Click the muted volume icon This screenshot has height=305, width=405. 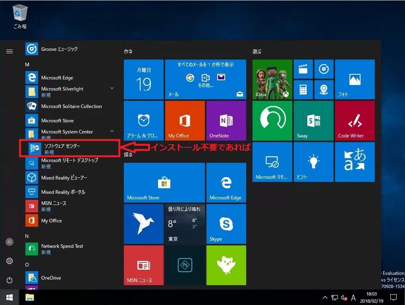[344, 298]
